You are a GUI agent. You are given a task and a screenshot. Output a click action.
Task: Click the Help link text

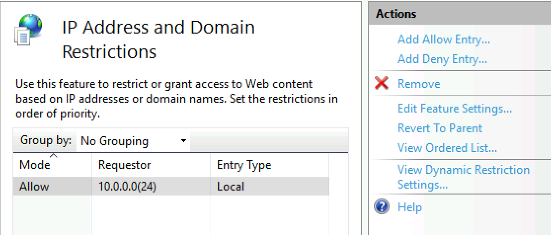[410, 207]
